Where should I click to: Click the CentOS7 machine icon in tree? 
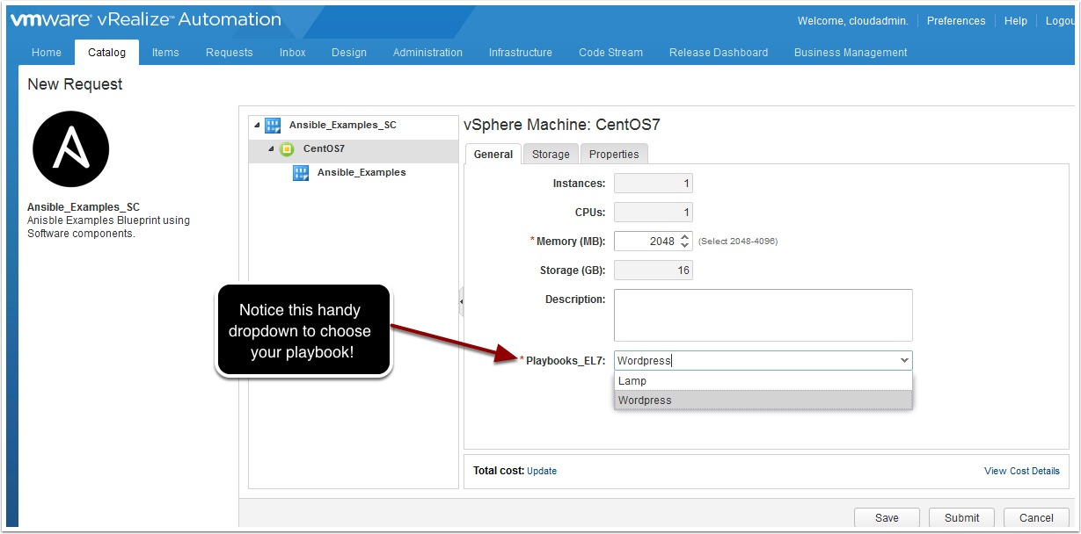coord(287,149)
